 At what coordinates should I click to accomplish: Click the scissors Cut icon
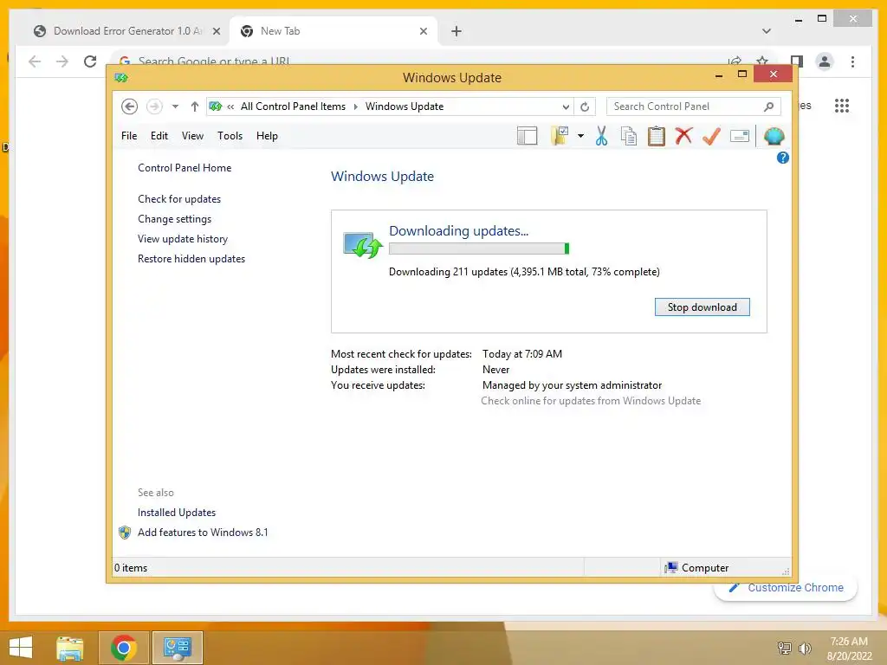(601, 136)
